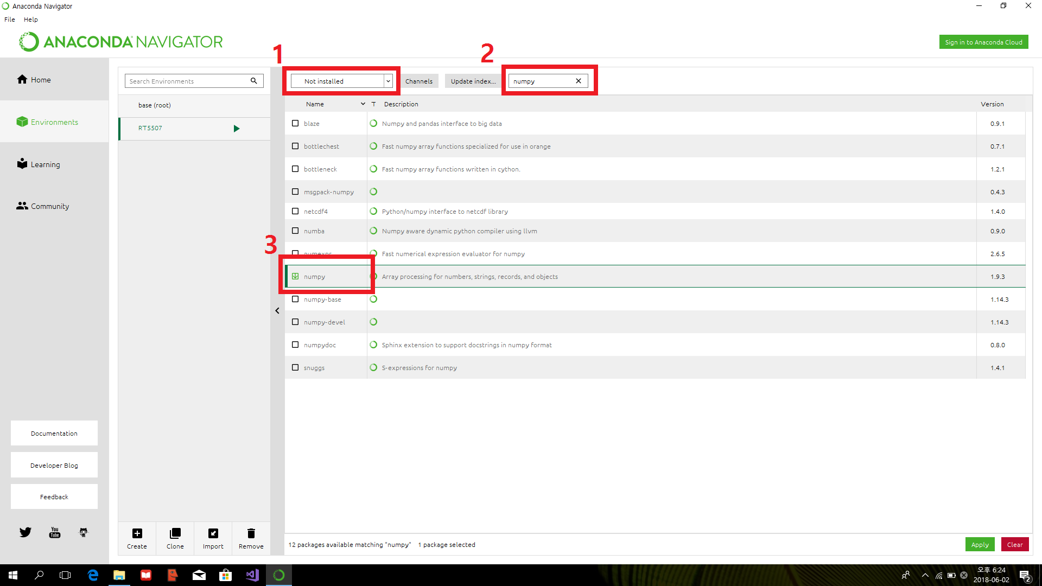This screenshot has height=586, width=1042.
Task: Open taskbar search magnifier
Action: point(39,575)
